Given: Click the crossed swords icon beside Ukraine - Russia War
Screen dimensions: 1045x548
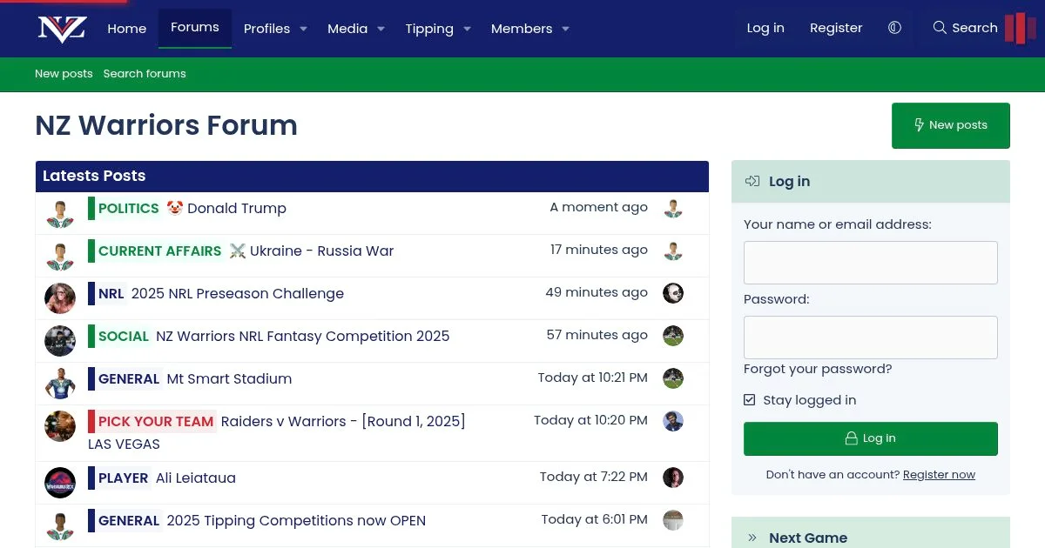Looking at the screenshot, I should point(238,251).
